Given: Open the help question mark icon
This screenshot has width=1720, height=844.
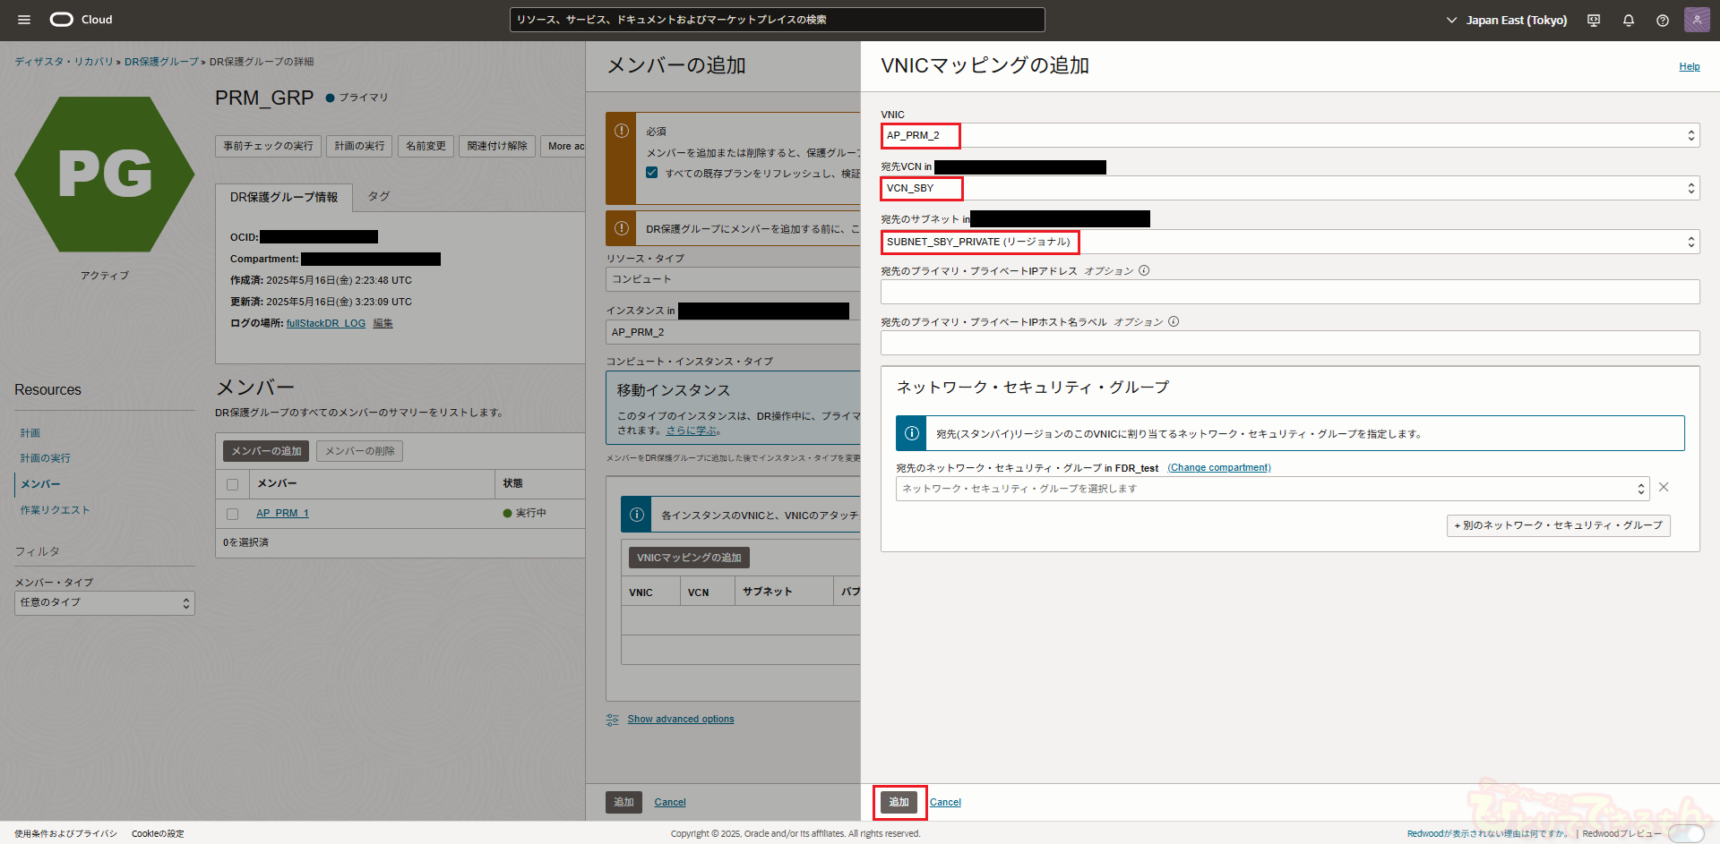Looking at the screenshot, I should point(1662,21).
